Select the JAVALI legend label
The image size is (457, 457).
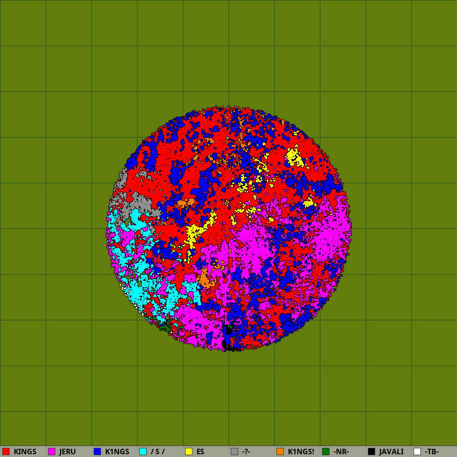pyautogui.click(x=392, y=452)
